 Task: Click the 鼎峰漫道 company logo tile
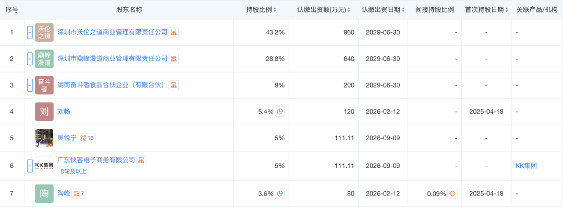[44, 58]
